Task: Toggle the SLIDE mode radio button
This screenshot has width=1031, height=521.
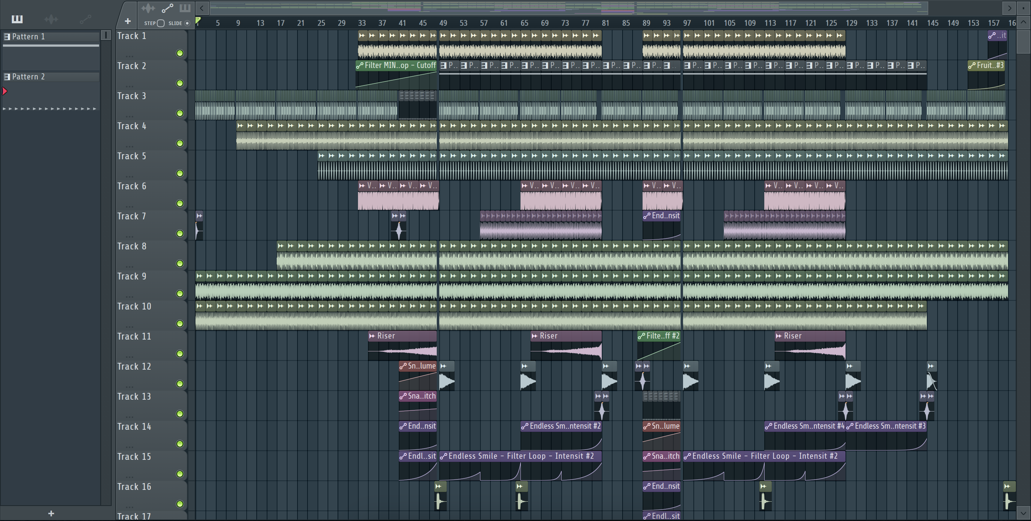Action: pyautogui.click(x=187, y=23)
